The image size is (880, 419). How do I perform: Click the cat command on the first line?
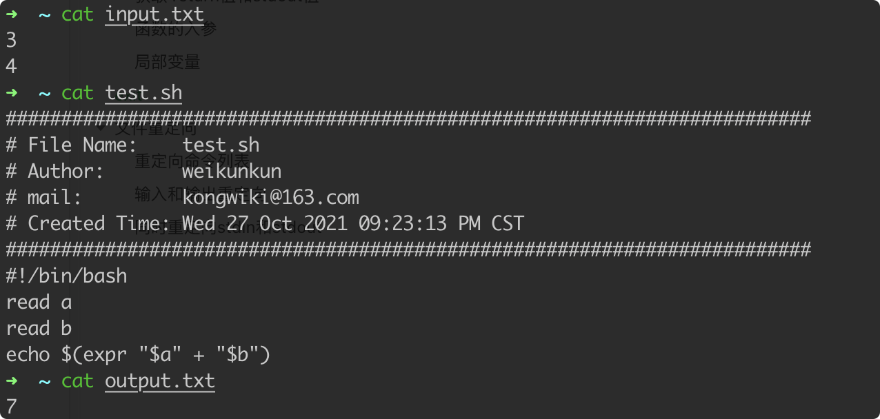coord(77,14)
